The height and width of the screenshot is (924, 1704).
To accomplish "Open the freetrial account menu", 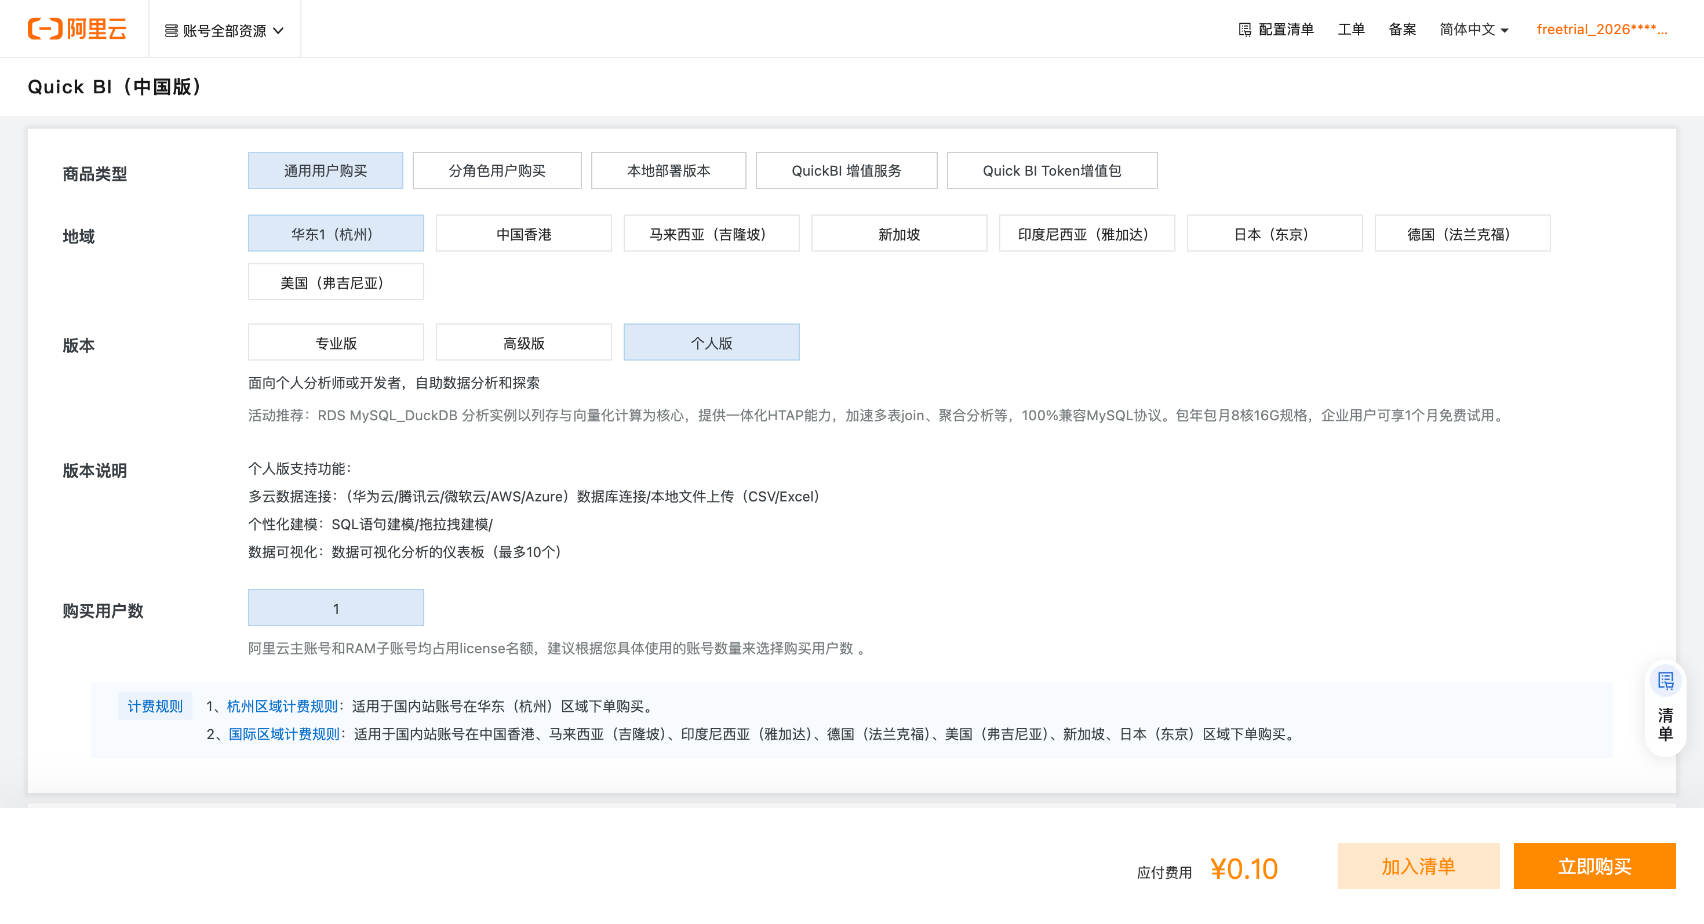I will 1601,30.
